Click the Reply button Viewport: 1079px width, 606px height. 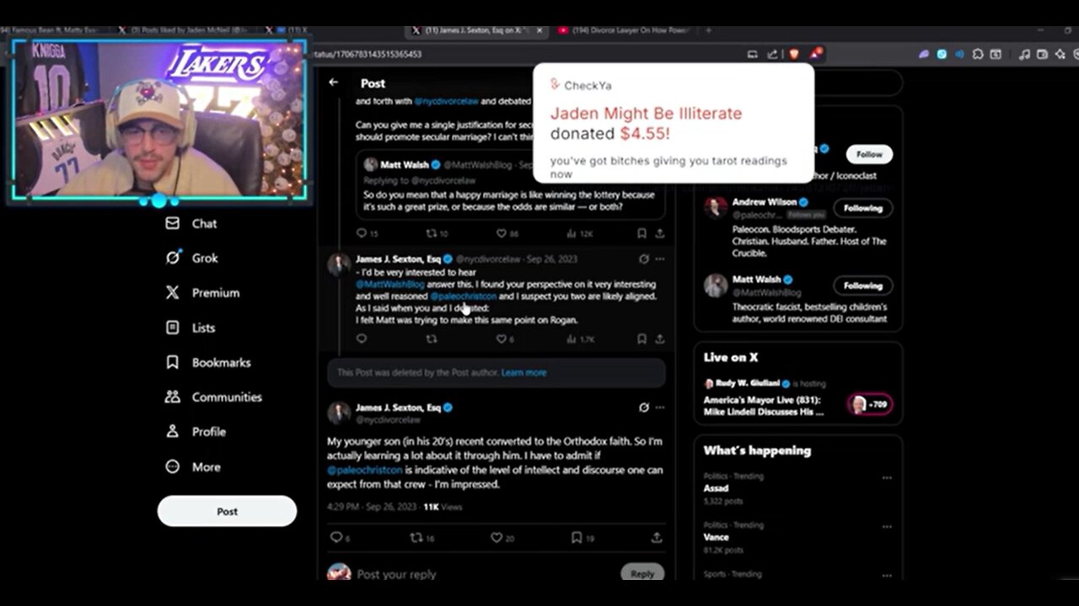(642, 573)
